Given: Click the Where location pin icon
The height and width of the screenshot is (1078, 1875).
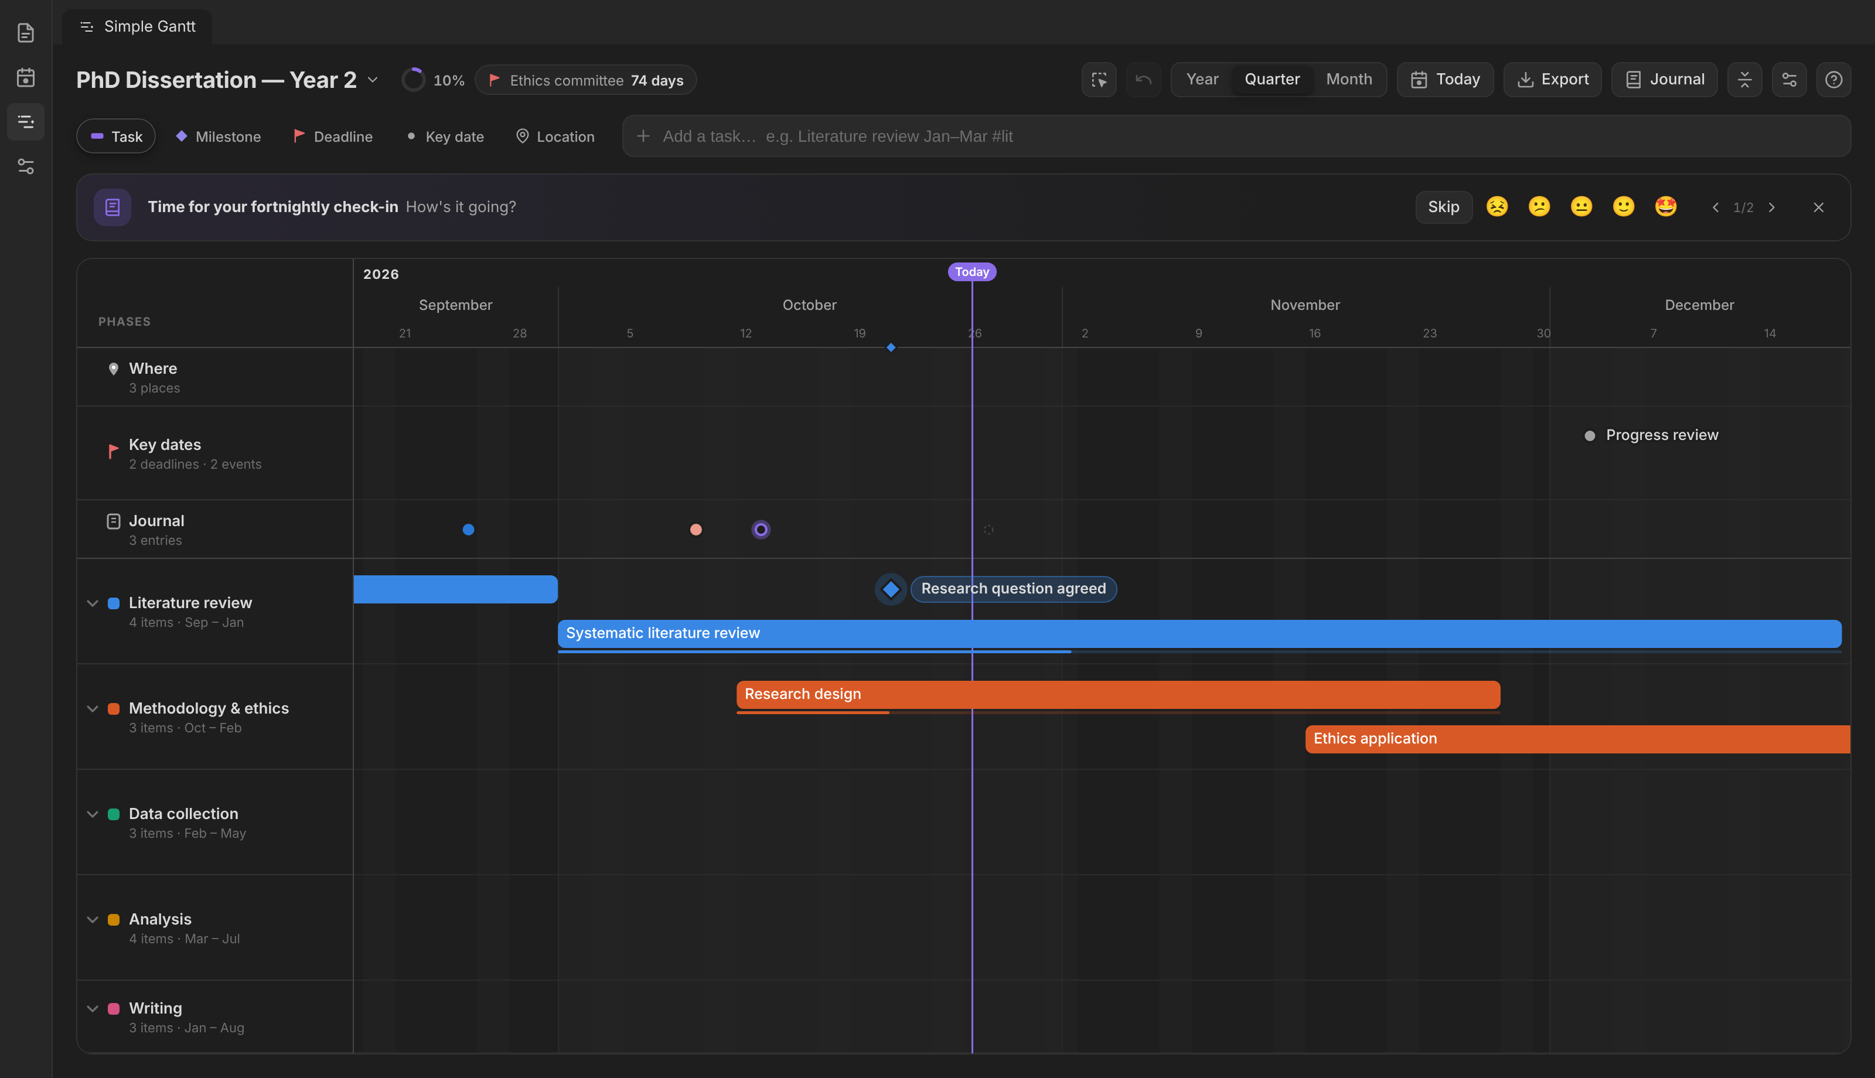Looking at the screenshot, I should (113, 369).
